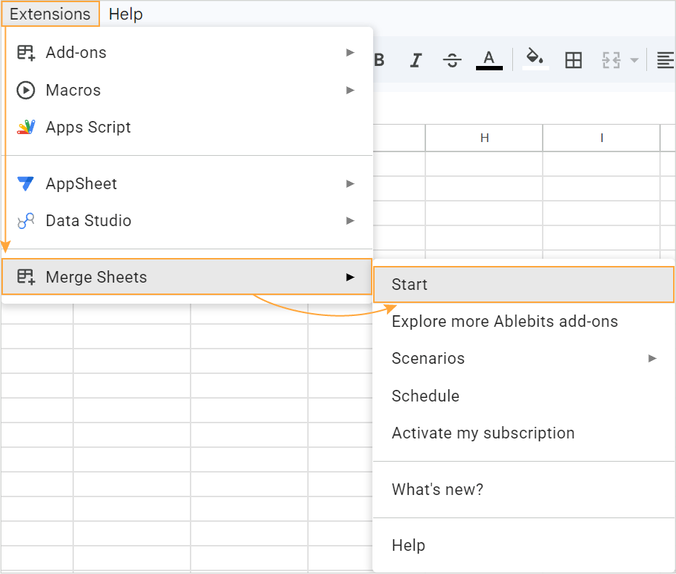The width and height of the screenshot is (676, 574).
Task: Expand the Scenarios submenu arrow
Action: [x=652, y=358]
